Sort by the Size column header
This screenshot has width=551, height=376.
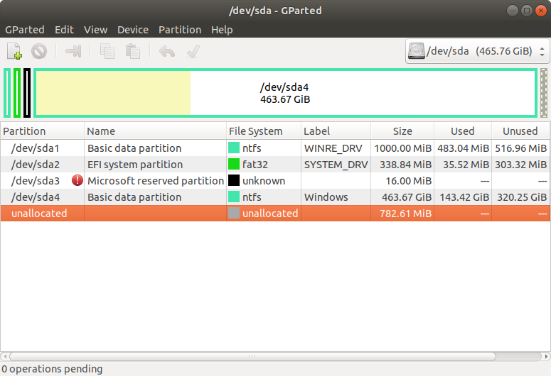click(402, 131)
